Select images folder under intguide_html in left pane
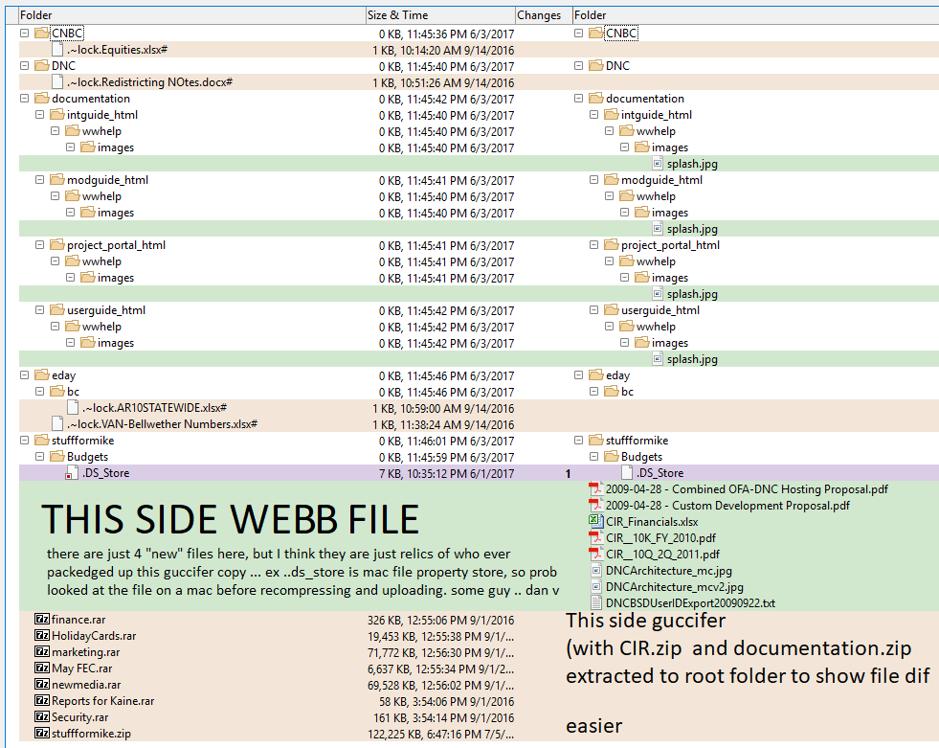The height and width of the screenshot is (748, 939). click(116, 147)
